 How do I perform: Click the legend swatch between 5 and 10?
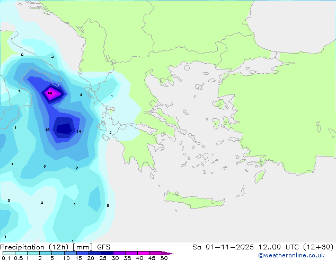point(58,253)
